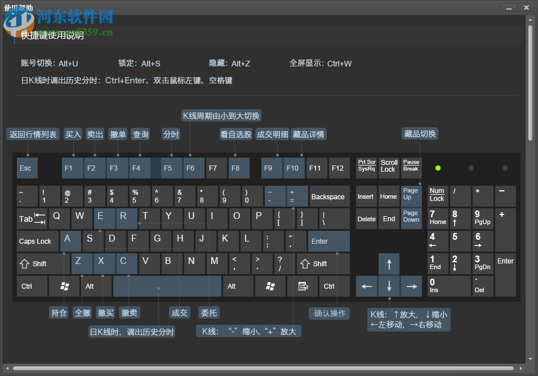The height and width of the screenshot is (376, 538).
Task: Click the highlighted E key
Action: (x=105, y=218)
